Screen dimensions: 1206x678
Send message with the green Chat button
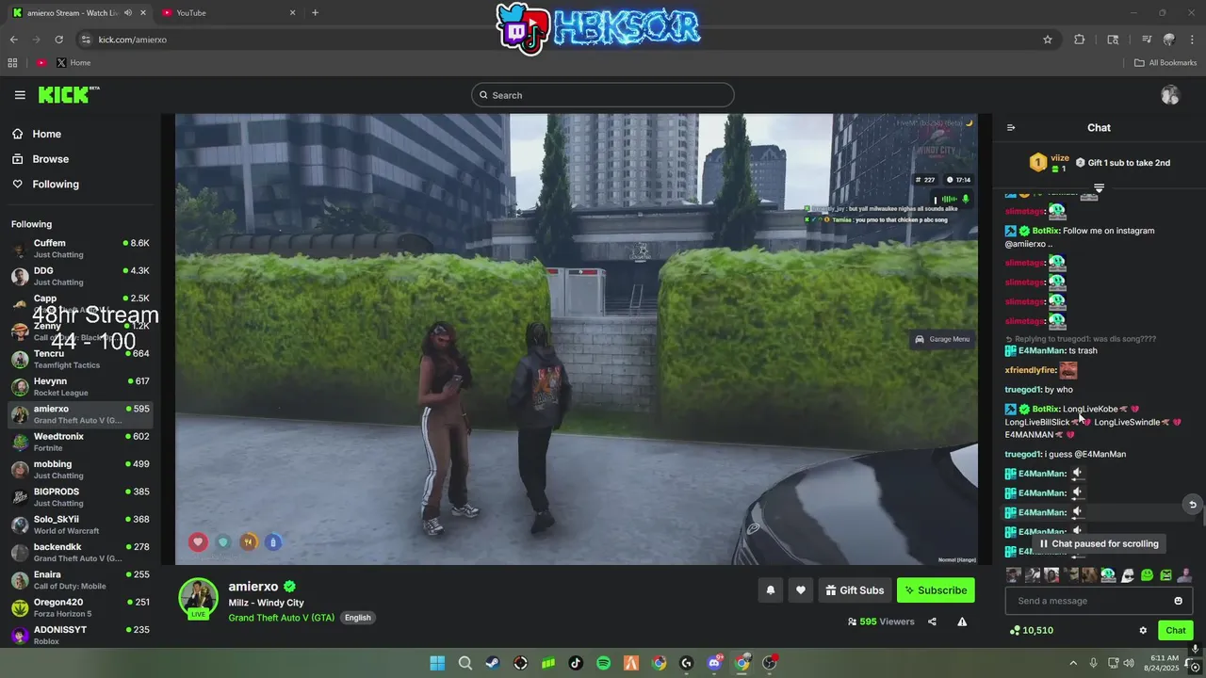pyautogui.click(x=1176, y=630)
